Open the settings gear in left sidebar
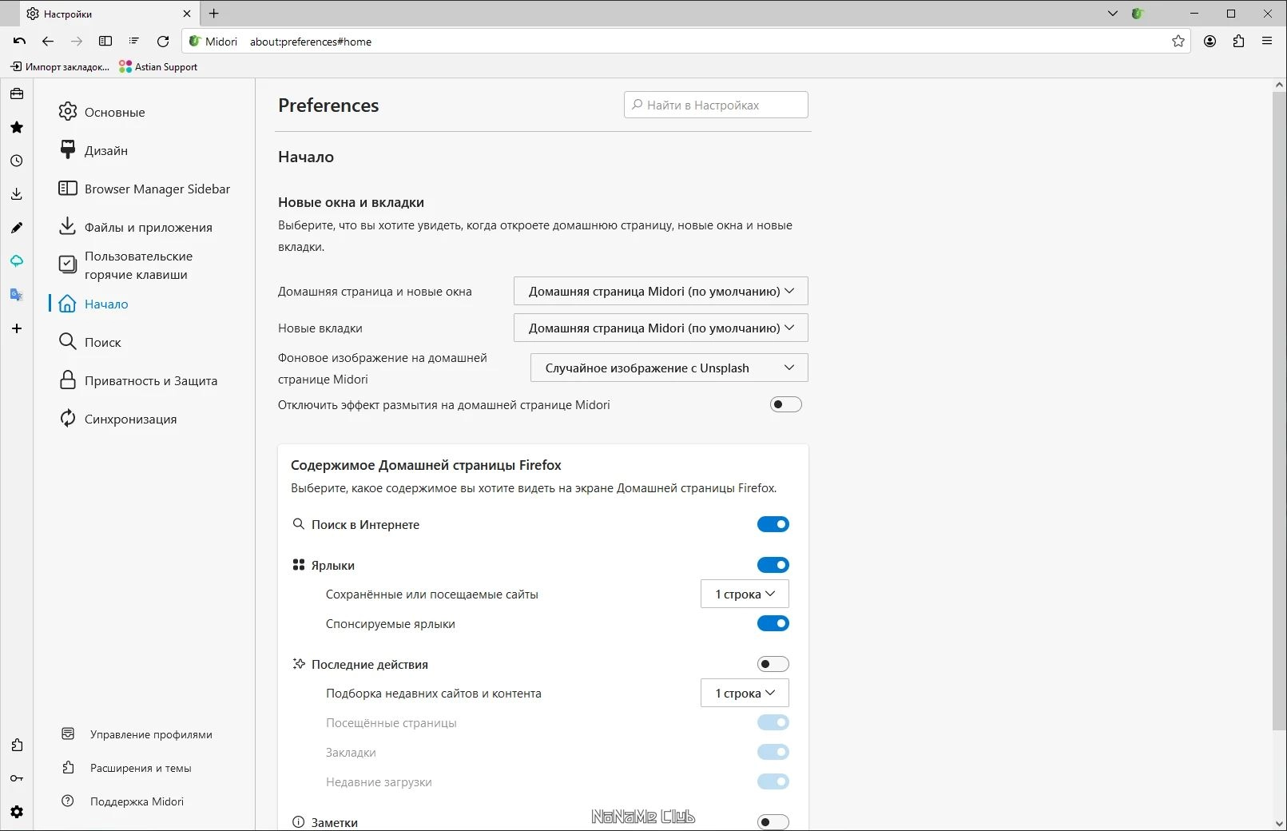 17,812
